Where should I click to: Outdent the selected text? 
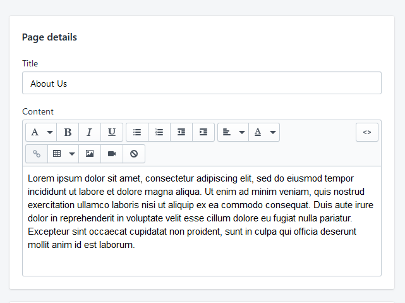(181, 132)
